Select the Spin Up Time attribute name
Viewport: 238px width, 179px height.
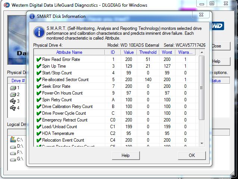tap(54, 66)
